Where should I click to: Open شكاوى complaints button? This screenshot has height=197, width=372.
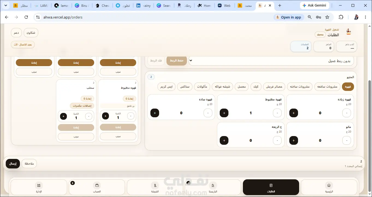31,33
